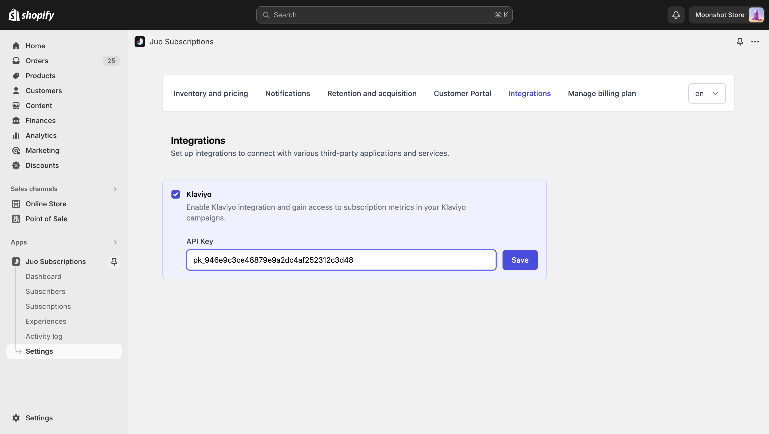Click the Analytics bar chart icon
This screenshot has height=434, width=769.
pos(16,136)
